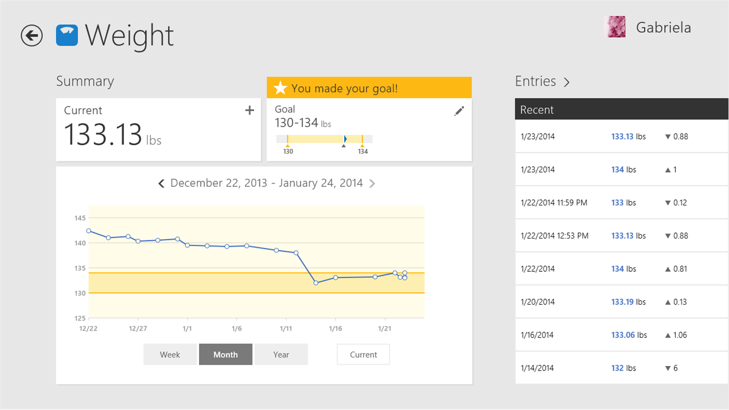Screen dimensions: 729x410
Task: Click the lowest data point on the chart
Action: 316,283
